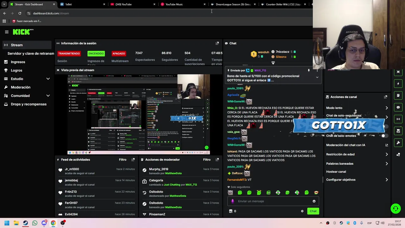The height and width of the screenshot is (228, 405).
Task: Expand the pinned message chevron
Action: (317, 77)
